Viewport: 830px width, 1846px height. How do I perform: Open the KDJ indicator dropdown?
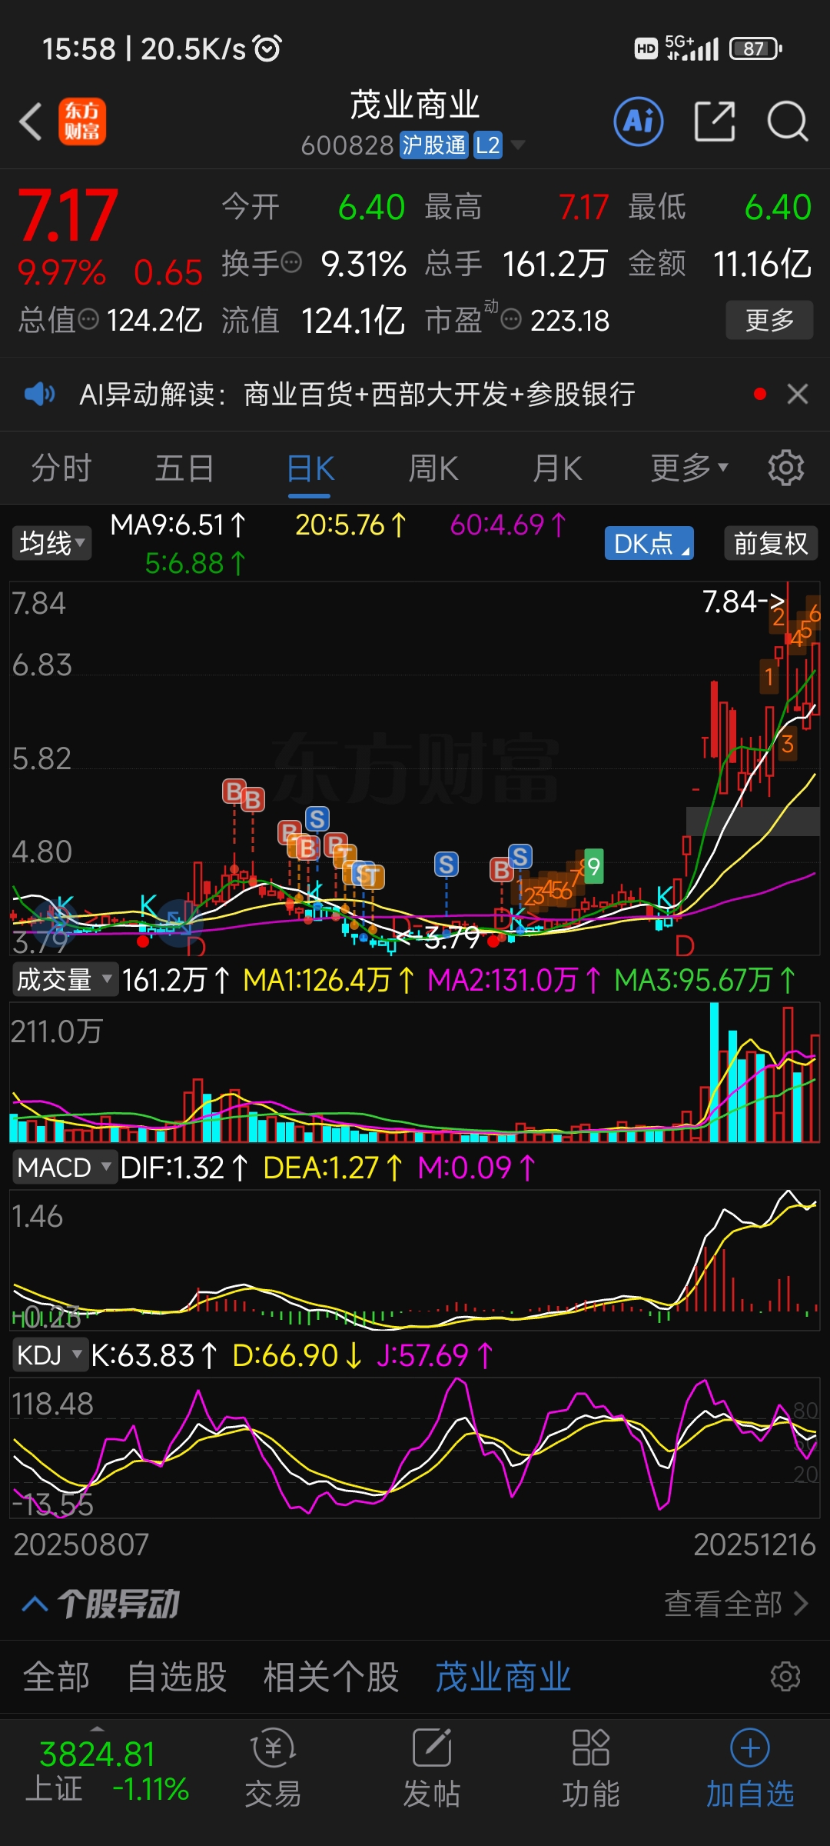[49, 1355]
